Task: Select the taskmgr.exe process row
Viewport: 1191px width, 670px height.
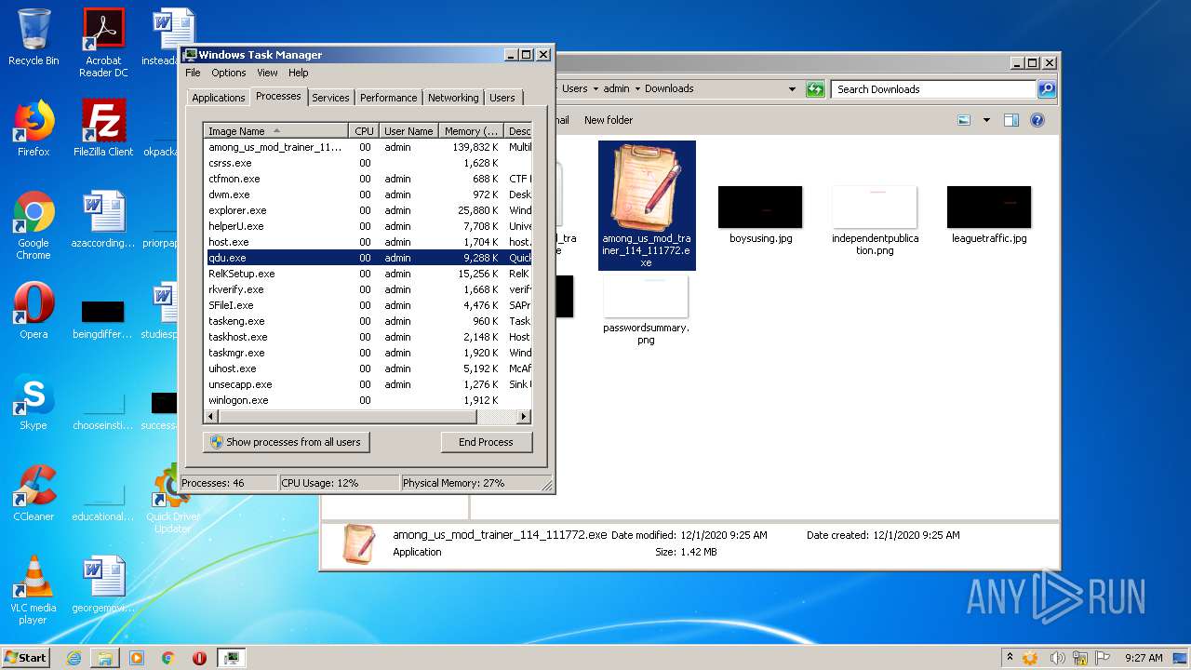Action: (x=368, y=353)
